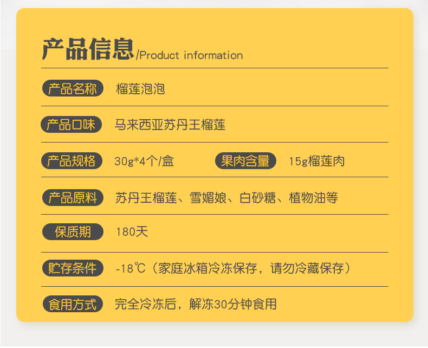Select the 产品名称 label badge
Screen dimensions: 428x348
(73, 88)
